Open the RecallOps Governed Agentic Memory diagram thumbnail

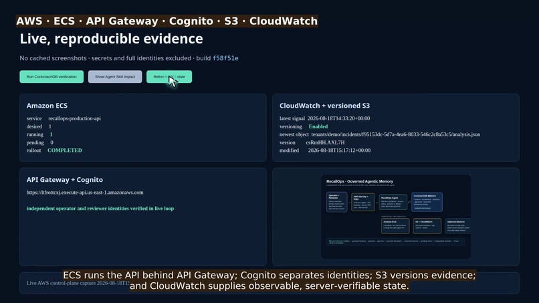pyautogui.click(x=396, y=217)
